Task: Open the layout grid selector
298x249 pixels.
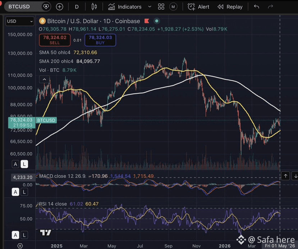Action: pos(161,7)
